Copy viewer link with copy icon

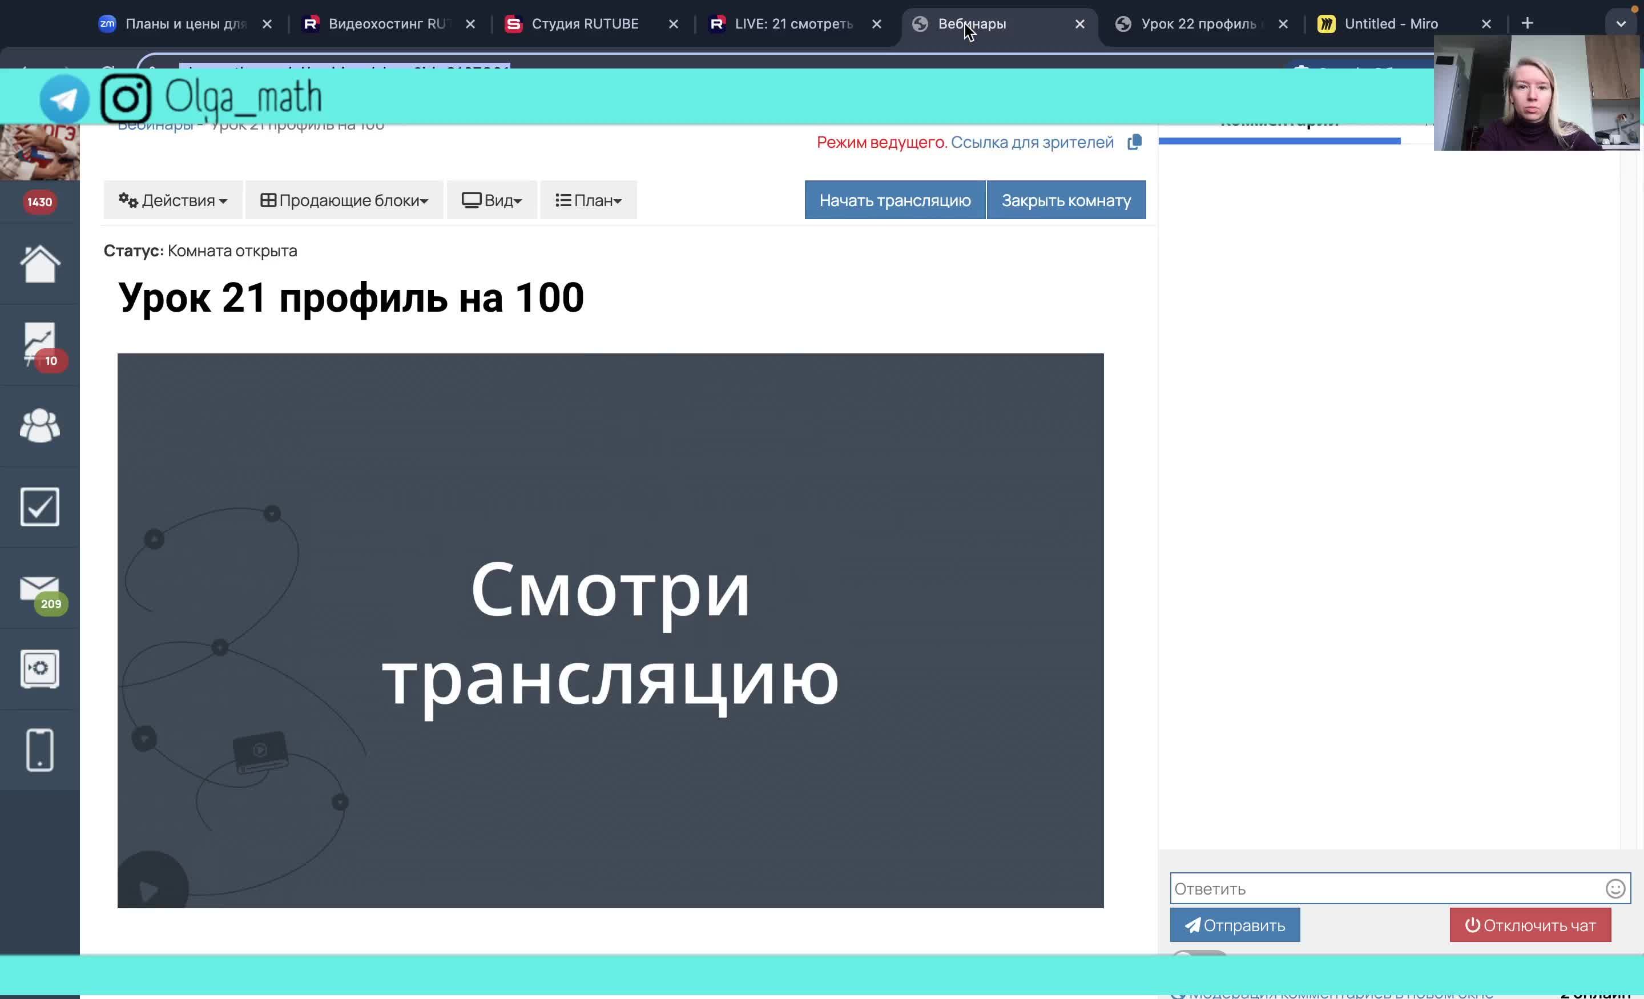point(1134,142)
